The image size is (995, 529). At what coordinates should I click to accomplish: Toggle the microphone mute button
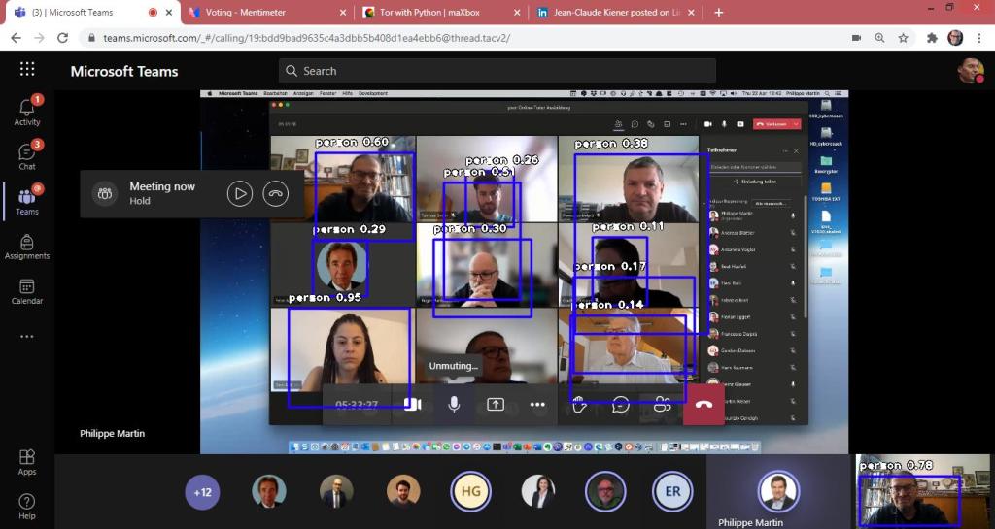point(454,405)
